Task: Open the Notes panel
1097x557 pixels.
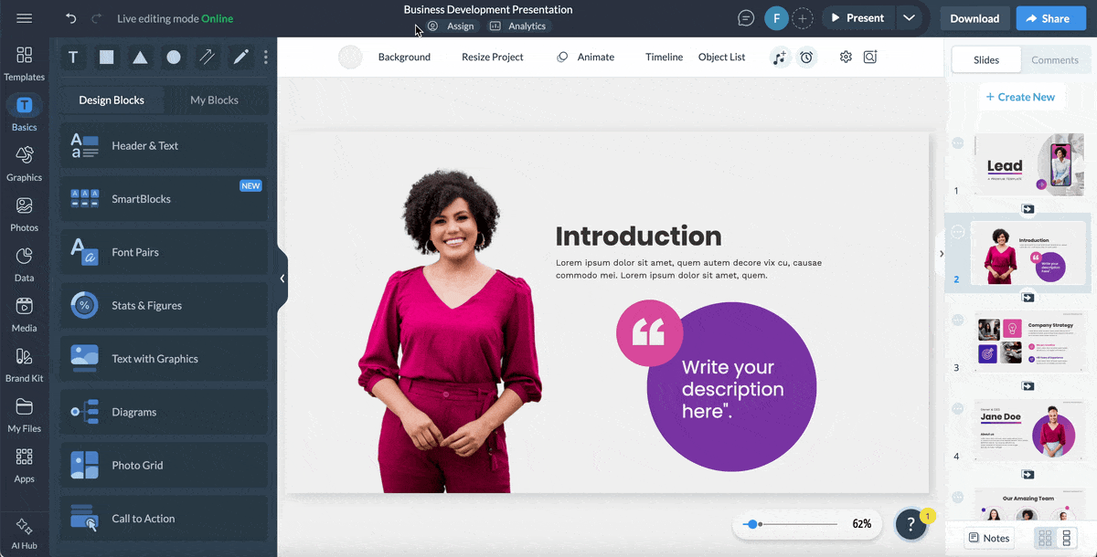Action: [x=989, y=538]
